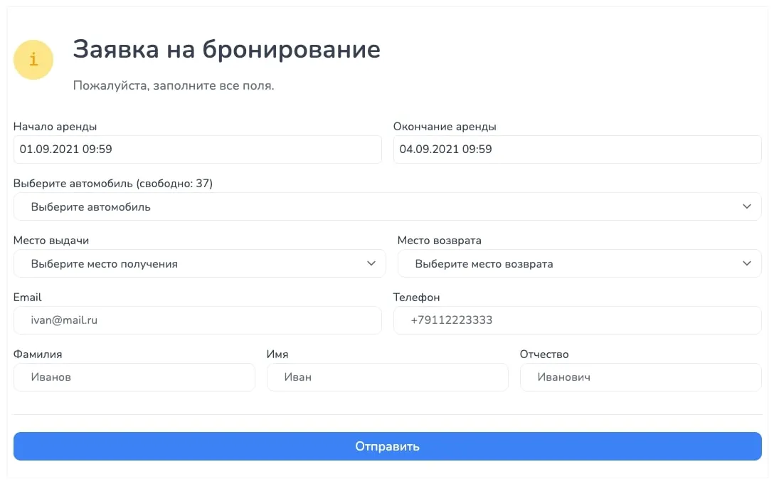The width and height of the screenshot is (774, 484).
Task: Click the Фамилия input field
Action: point(134,377)
